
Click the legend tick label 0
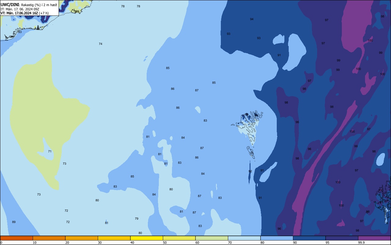pos(1,243)
